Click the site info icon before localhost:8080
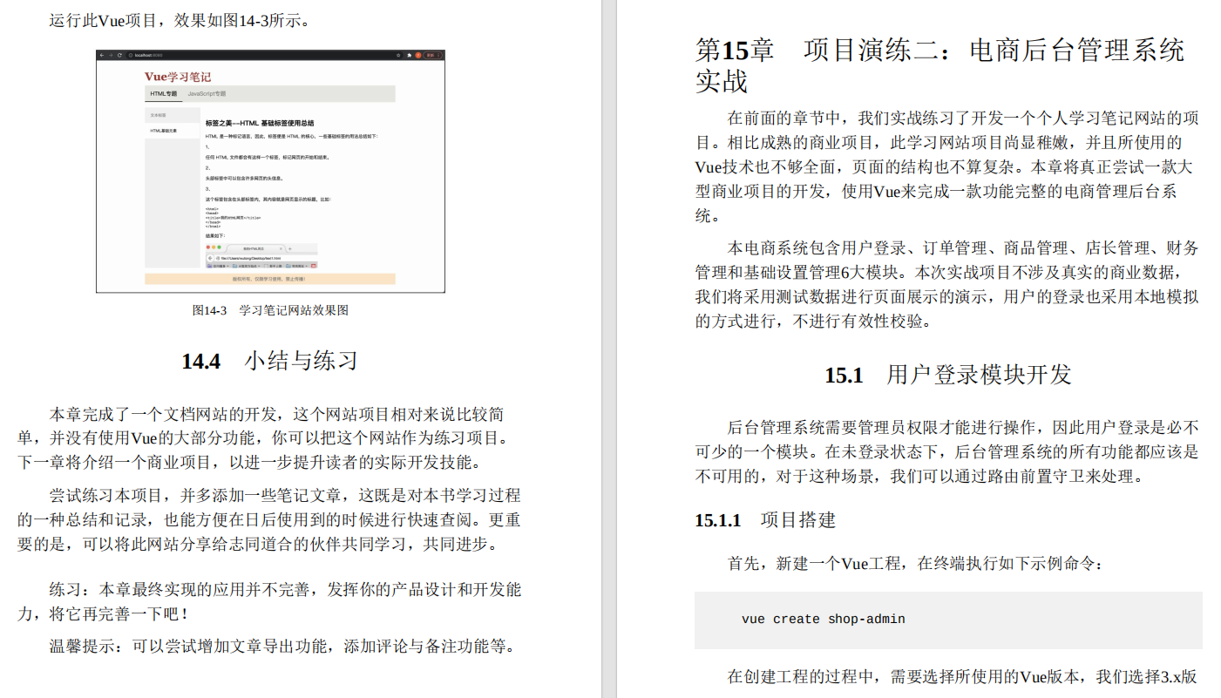Screen dimensions: 1221x698 [131, 56]
